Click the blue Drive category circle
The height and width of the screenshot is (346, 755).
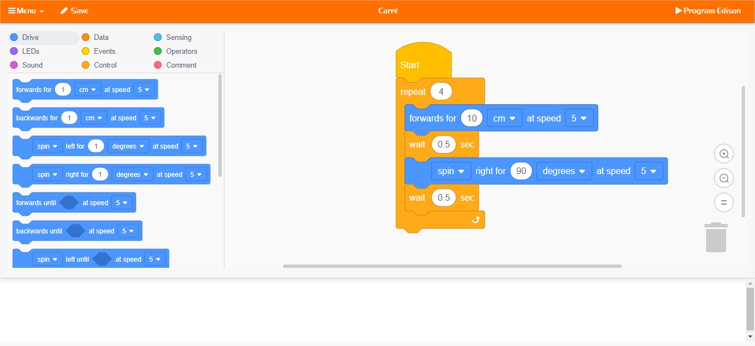[x=14, y=38]
